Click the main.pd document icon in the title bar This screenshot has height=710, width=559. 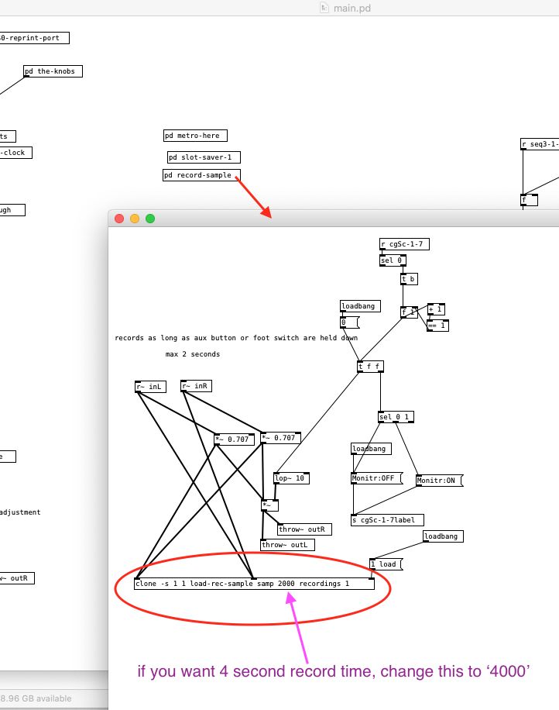pos(324,8)
